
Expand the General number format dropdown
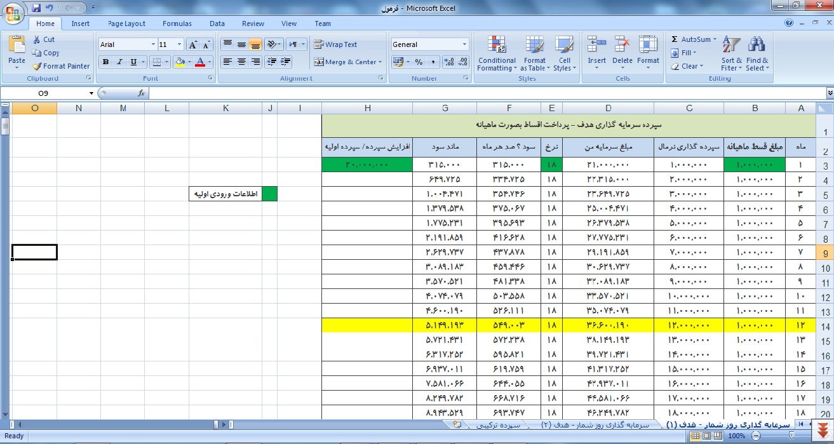(x=464, y=44)
